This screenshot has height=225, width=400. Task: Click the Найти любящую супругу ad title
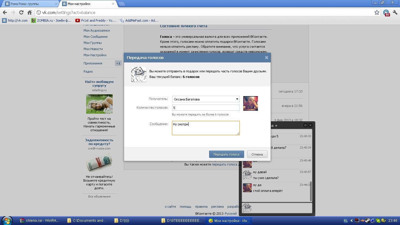coord(99,83)
